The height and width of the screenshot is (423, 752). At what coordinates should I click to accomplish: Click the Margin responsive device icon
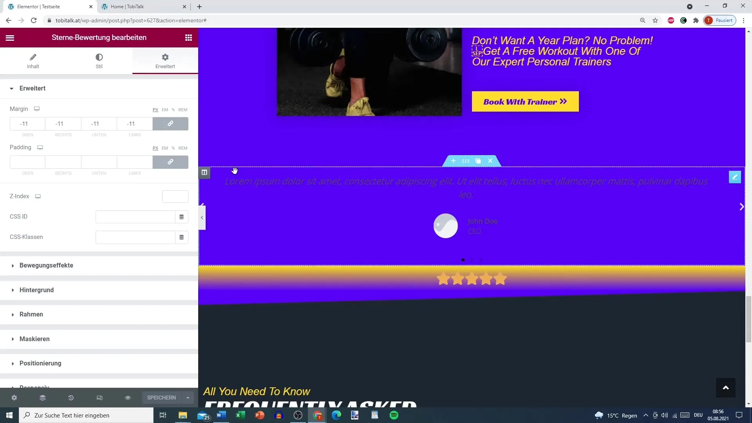pyautogui.click(x=37, y=109)
